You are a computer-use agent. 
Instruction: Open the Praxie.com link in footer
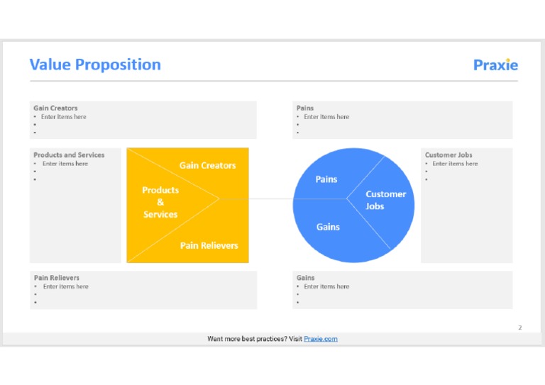[x=321, y=339]
